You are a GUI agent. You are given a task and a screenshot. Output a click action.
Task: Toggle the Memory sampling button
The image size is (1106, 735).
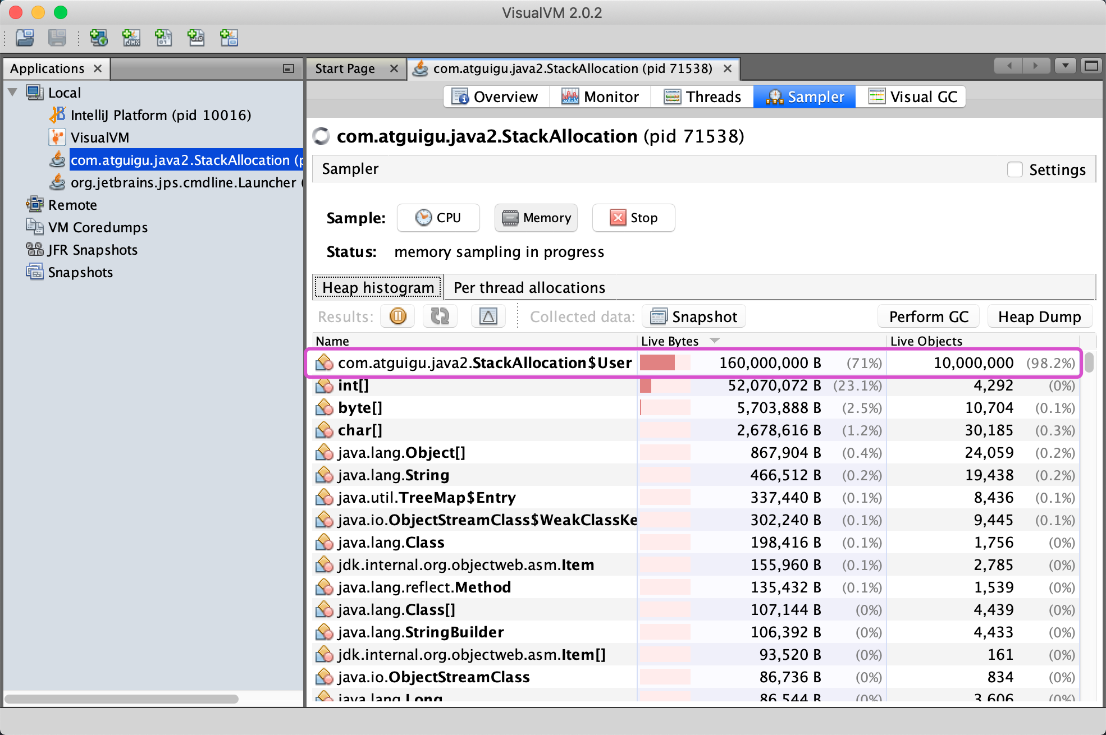coord(536,218)
